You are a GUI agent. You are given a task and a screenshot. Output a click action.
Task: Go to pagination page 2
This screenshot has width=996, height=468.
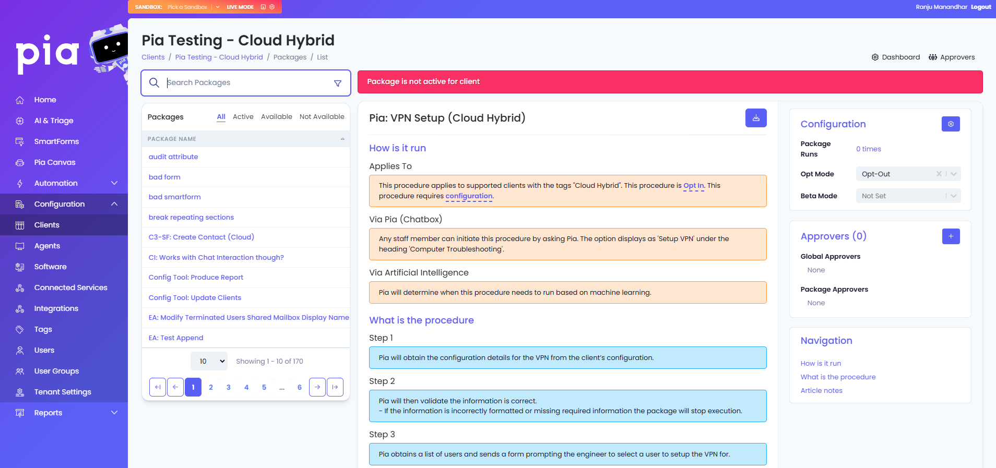pos(211,387)
